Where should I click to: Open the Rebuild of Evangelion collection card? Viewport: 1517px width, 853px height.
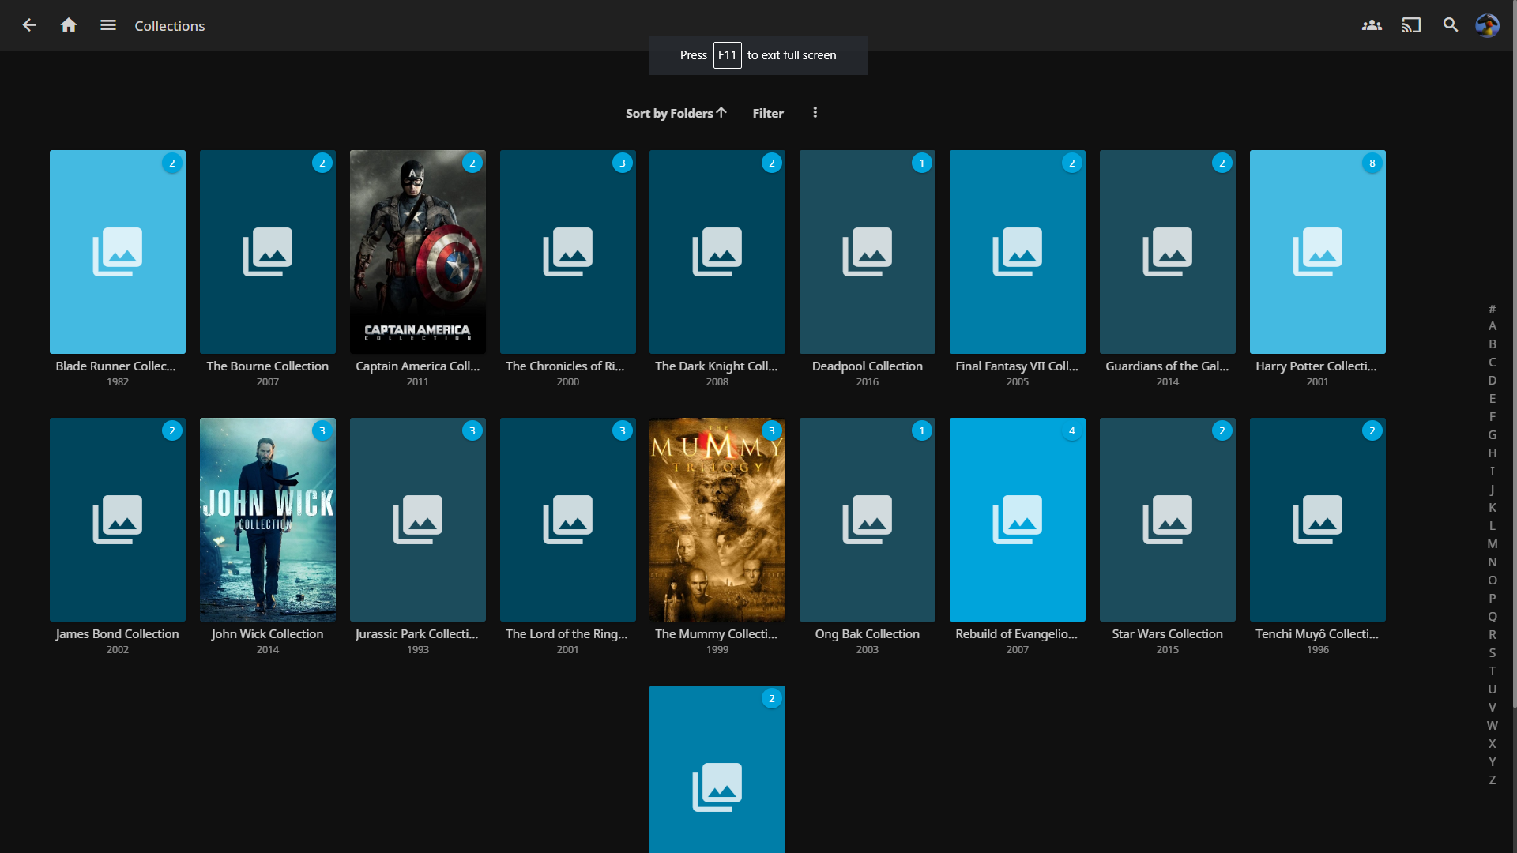[1018, 520]
